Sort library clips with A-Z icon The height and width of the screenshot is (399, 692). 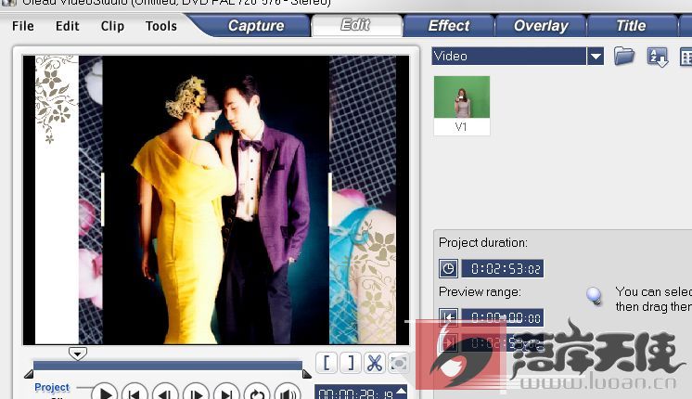click(657, 57)
